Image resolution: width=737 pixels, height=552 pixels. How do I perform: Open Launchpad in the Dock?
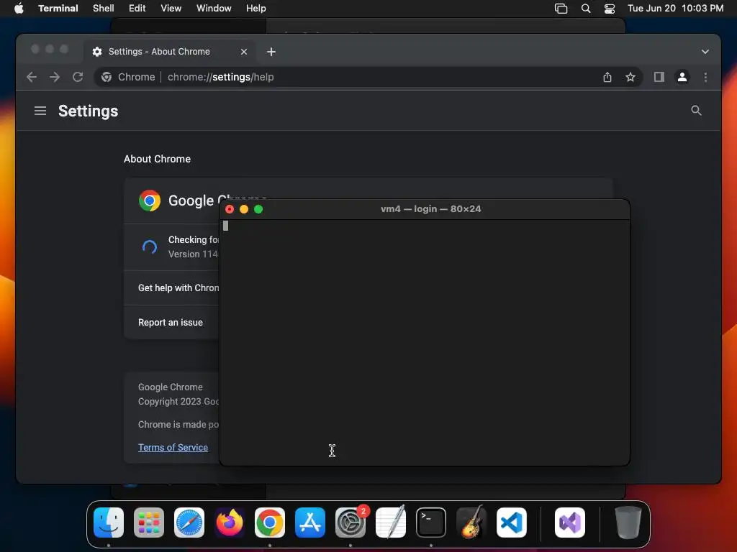point(149,523)
